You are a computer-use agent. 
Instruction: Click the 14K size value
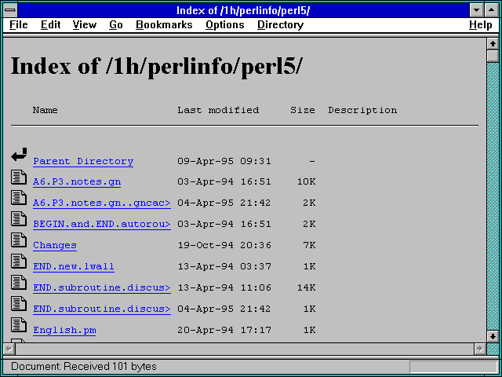(x=307, y=287)
